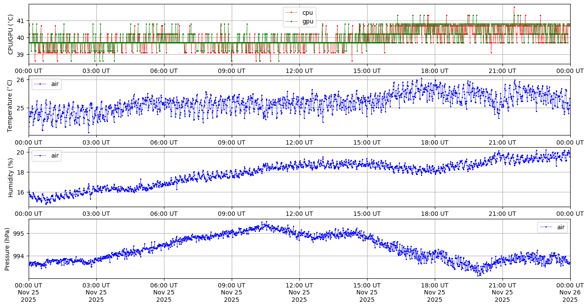Viewport: 588px width, 307px height.
Task: Click the red cpu legend line marker
Action: click(x=292, y=13)
